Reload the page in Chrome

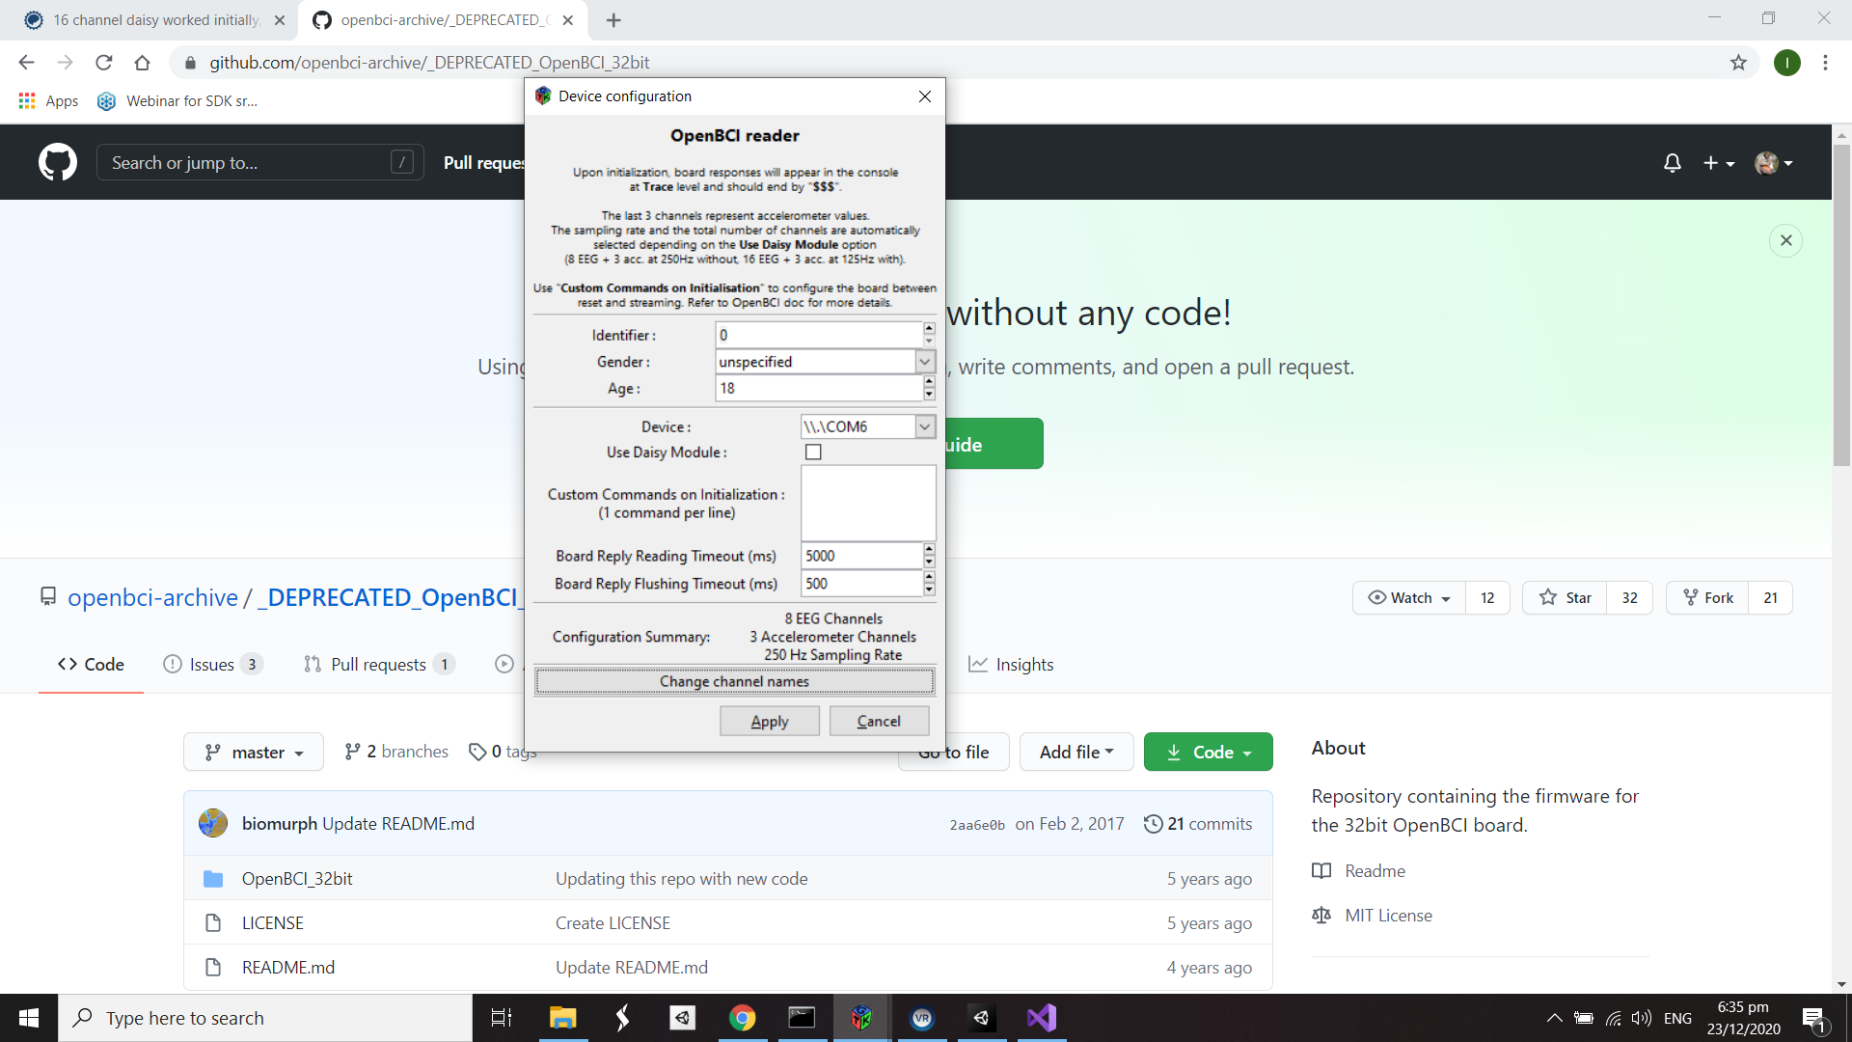coord(104,63)
